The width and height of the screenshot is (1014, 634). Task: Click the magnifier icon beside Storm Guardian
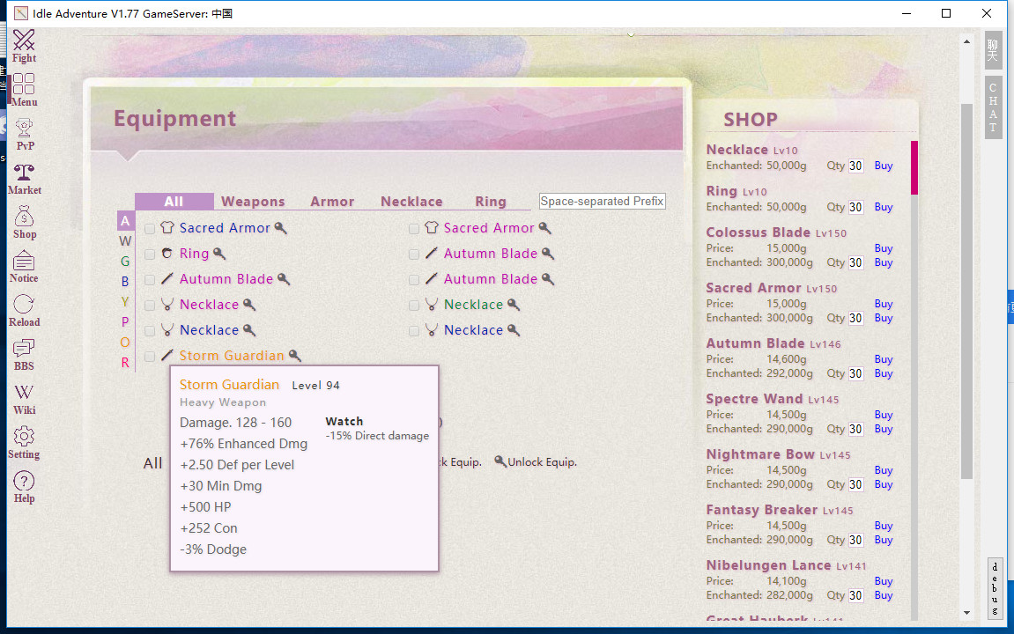coord(294,356)
